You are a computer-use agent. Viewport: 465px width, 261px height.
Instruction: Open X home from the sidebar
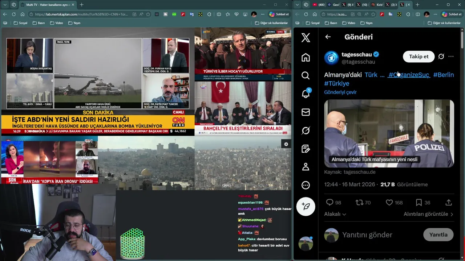click(x=306, y=57)
